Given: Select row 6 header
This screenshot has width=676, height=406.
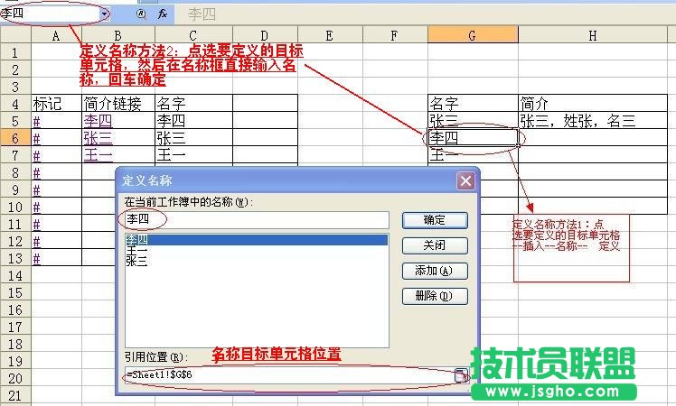Looking at the screenshot, I should pyautogui.click(x=15, y=138).
